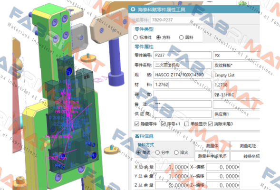Click the 备注 input field
Image resolution: width=280 pixels, height=190 pixels.
(x=183, y=104)
